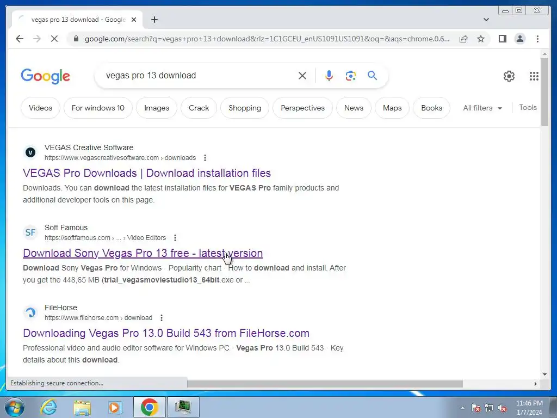
Task: Switch to News results
Action: point(354,108)
